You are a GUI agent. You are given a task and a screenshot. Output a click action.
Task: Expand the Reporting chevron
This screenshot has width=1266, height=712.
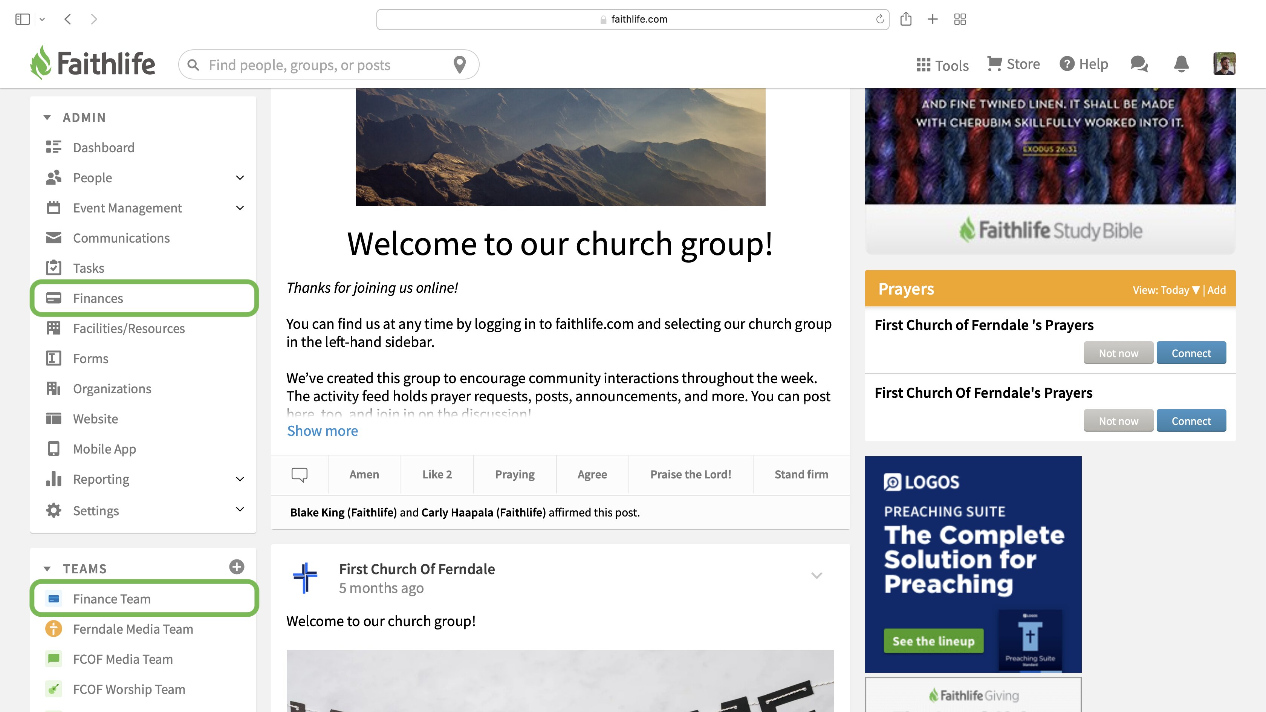(240, 478)
